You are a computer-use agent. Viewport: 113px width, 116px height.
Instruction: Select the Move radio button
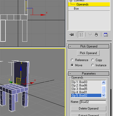pyautogui.click(x=72, y=65)
